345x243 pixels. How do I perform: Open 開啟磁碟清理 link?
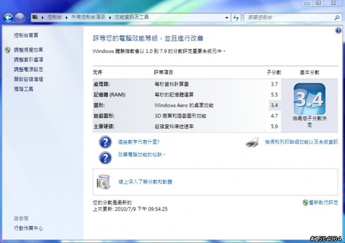tap(29, 79)
